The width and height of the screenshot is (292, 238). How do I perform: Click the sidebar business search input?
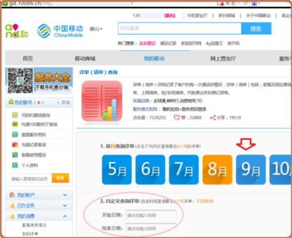click(30, 179)
